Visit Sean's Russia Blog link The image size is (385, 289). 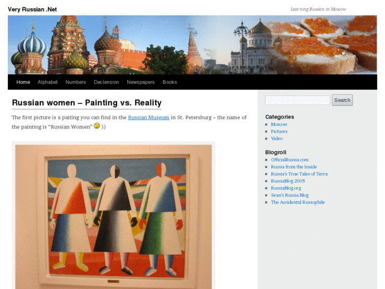pyautogui.click(x=290, y=195)
